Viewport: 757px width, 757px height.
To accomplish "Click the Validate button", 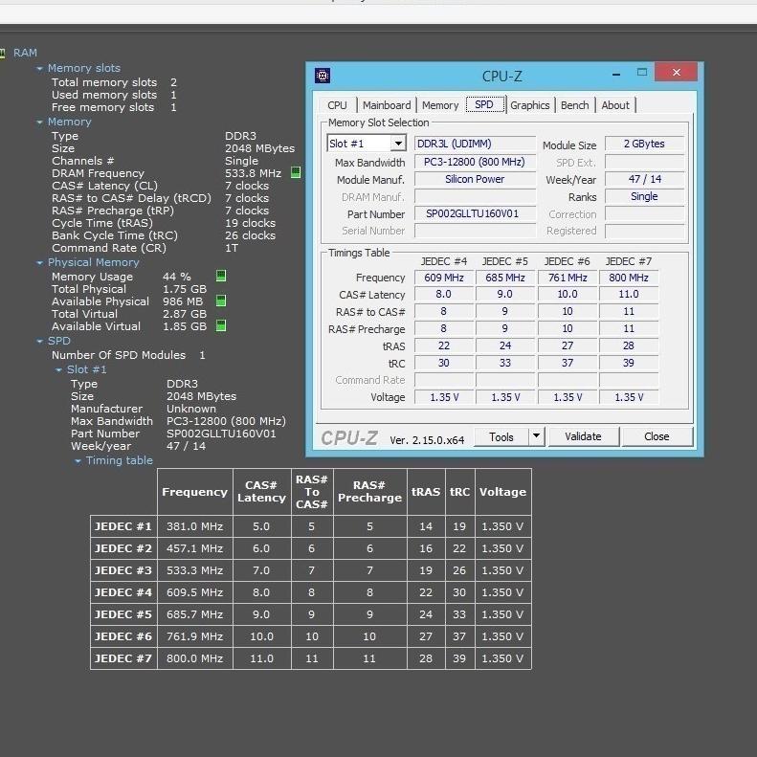I will pyautogui.click(x=583, y=436).
